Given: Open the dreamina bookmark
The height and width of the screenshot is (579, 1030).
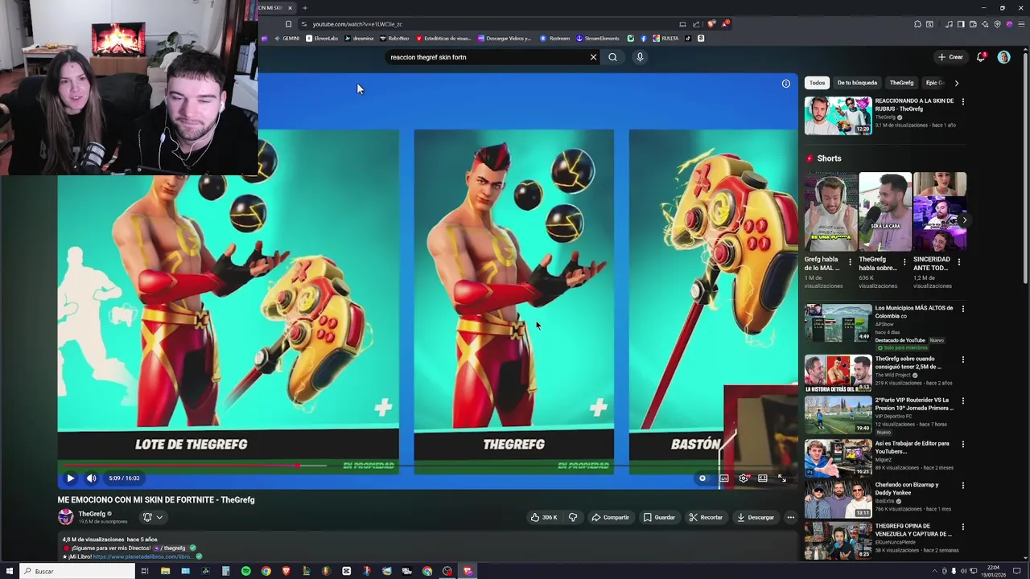Looking at the screenshot, I should 360,38.
